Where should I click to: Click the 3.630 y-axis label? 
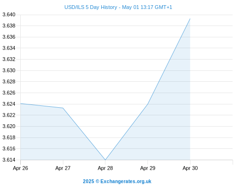click(9, 70)
